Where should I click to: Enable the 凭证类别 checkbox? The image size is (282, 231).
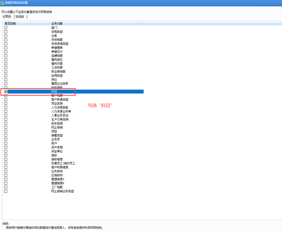[x=6, y=104]
